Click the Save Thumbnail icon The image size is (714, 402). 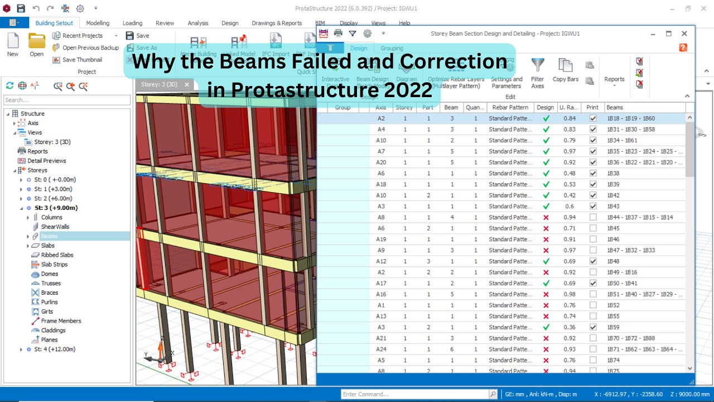[56, 60]
